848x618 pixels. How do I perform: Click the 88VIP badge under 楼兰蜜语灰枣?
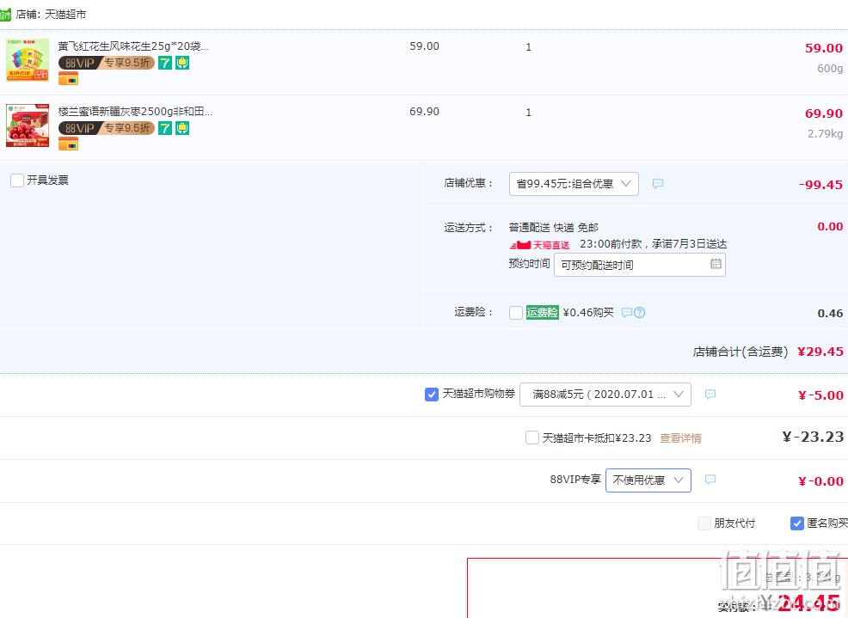coord(107,128)
